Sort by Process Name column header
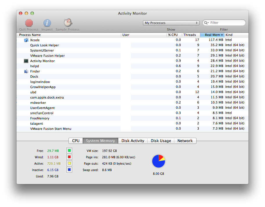Image resolution: width=265 pixels, height=207 pixels. coord(69,35)
